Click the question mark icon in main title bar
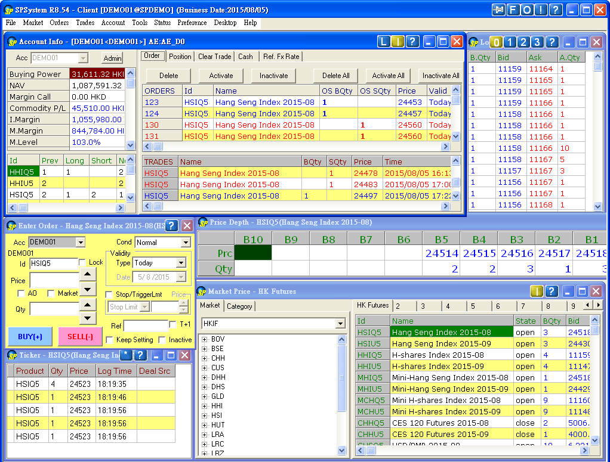 556,10
